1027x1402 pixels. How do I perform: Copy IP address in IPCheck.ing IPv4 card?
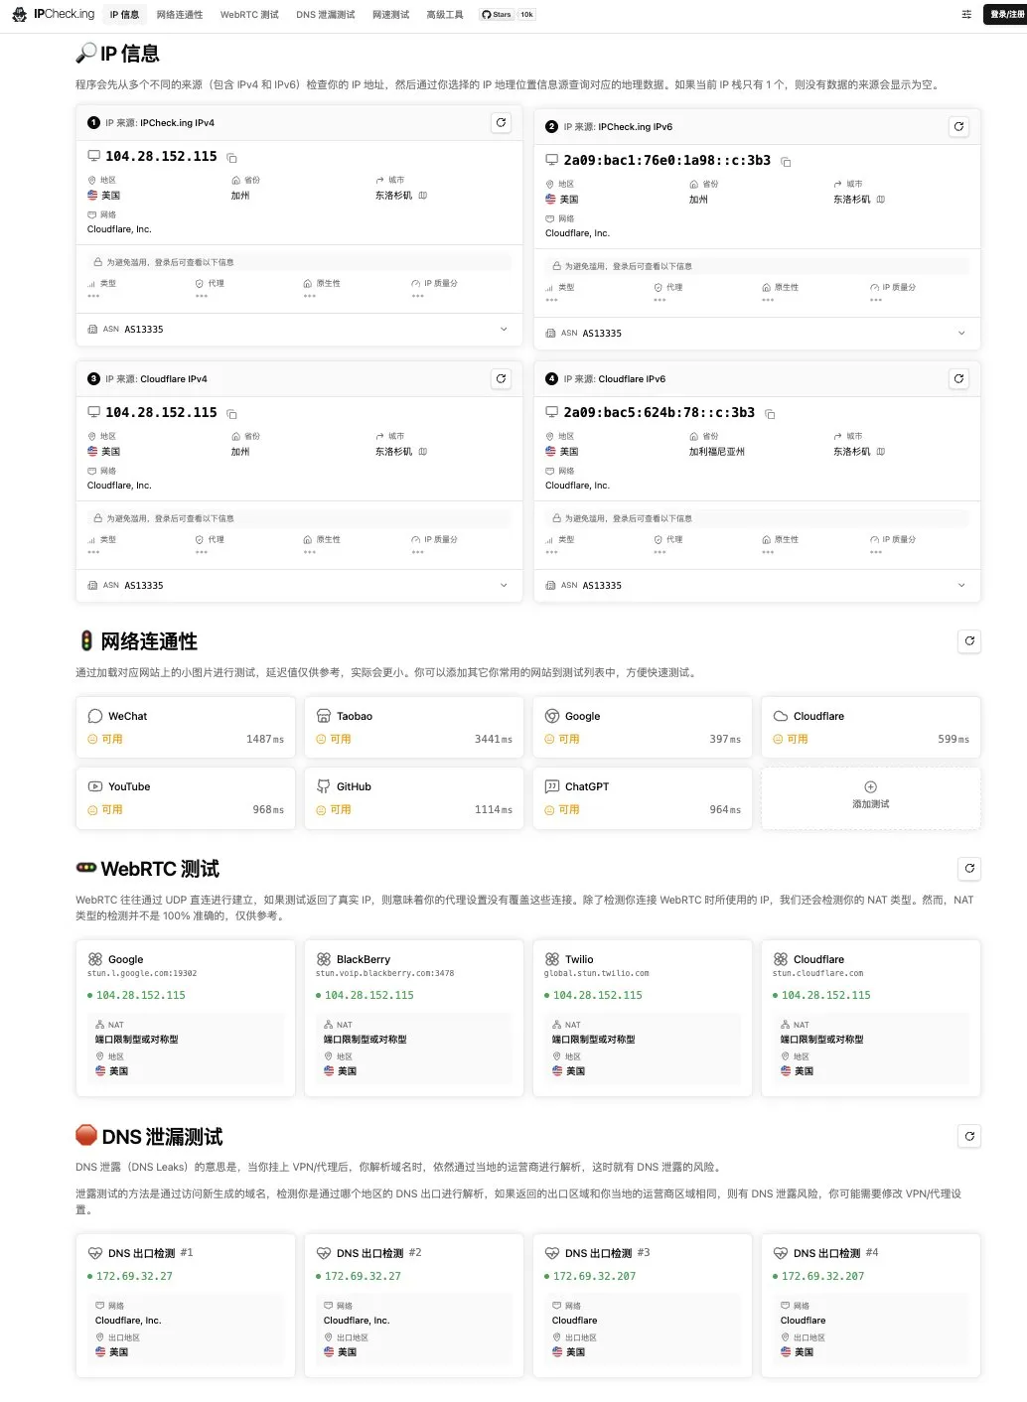(x=231, y=158)
